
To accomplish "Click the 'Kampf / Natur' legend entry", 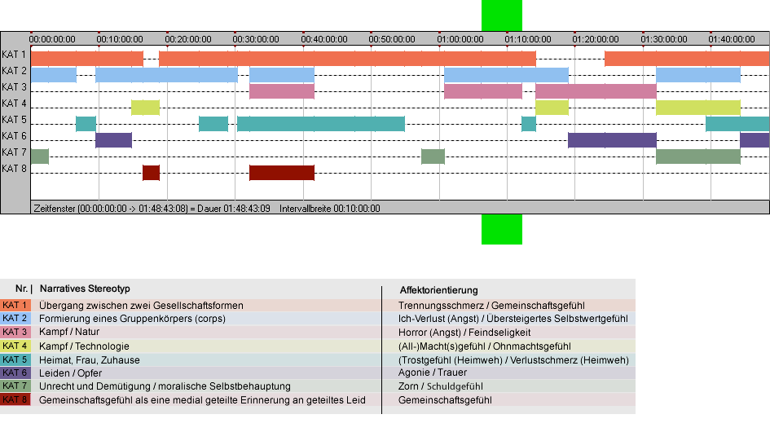I will 69,333.
